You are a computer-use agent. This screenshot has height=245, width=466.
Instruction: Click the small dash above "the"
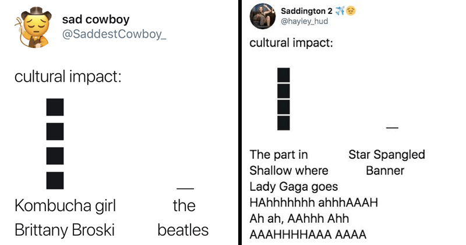point(184,188)
